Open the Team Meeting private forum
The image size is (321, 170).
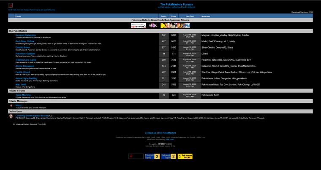tap(23, 95)
